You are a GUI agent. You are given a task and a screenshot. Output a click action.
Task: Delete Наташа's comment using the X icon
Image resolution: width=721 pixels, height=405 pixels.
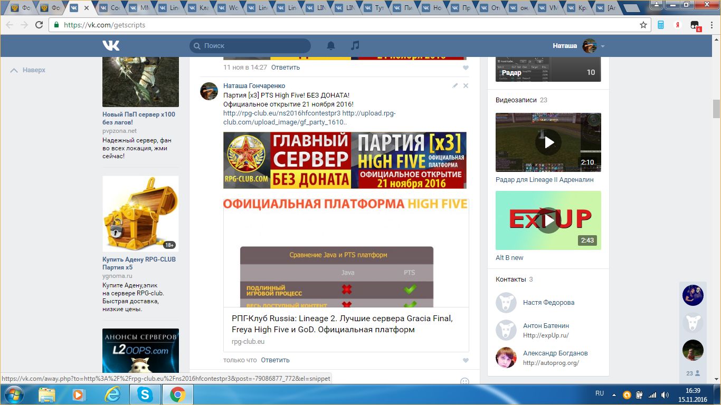pos(466,85)
